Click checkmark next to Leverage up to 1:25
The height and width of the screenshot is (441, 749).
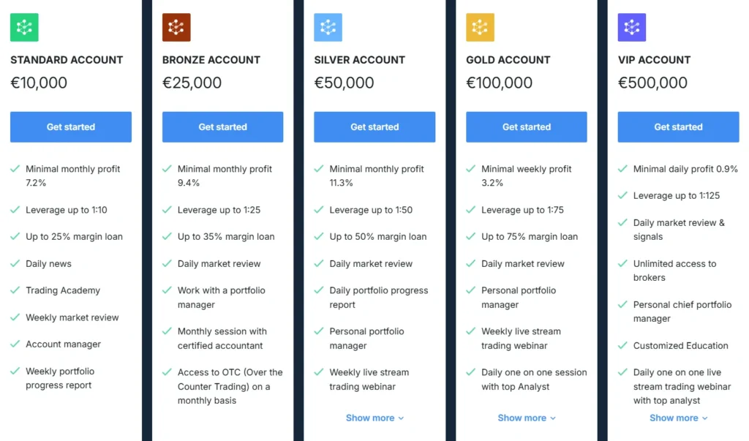click(167, 210)
